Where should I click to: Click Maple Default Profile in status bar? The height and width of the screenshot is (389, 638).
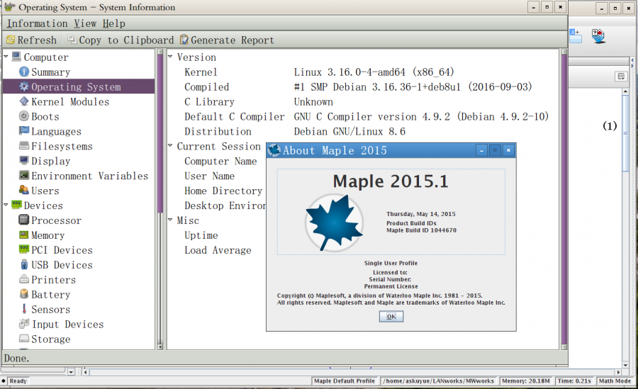click(345, 381)
